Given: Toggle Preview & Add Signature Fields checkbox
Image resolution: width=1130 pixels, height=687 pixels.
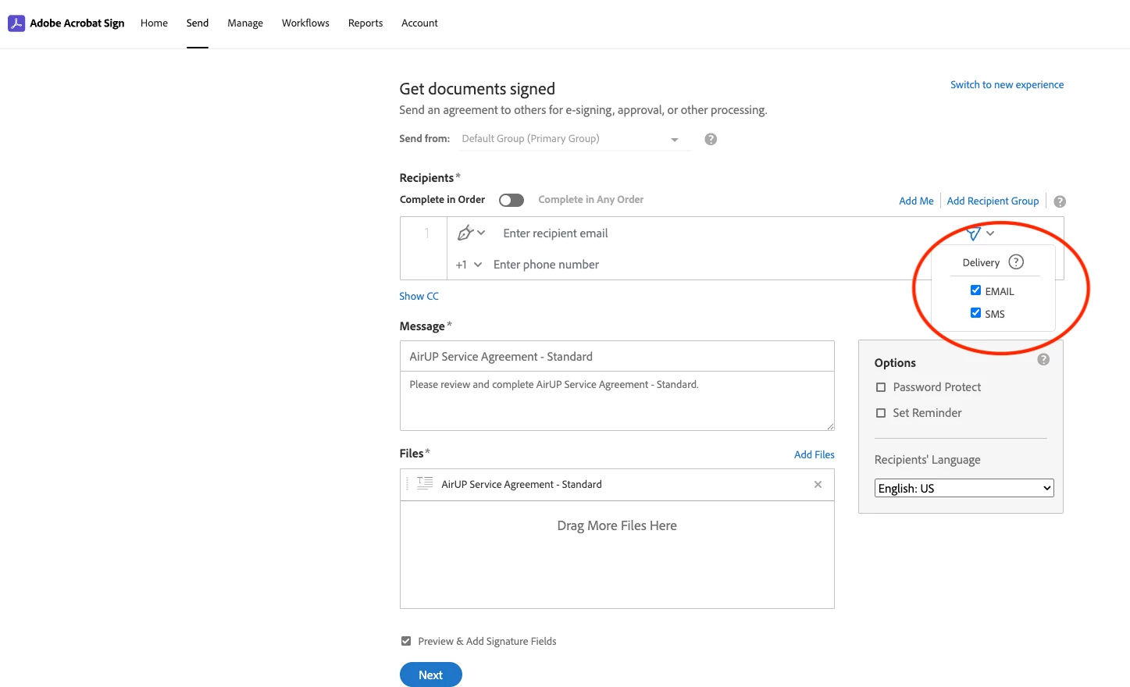Looking at the screenshot, I should (x=406, y=641).
